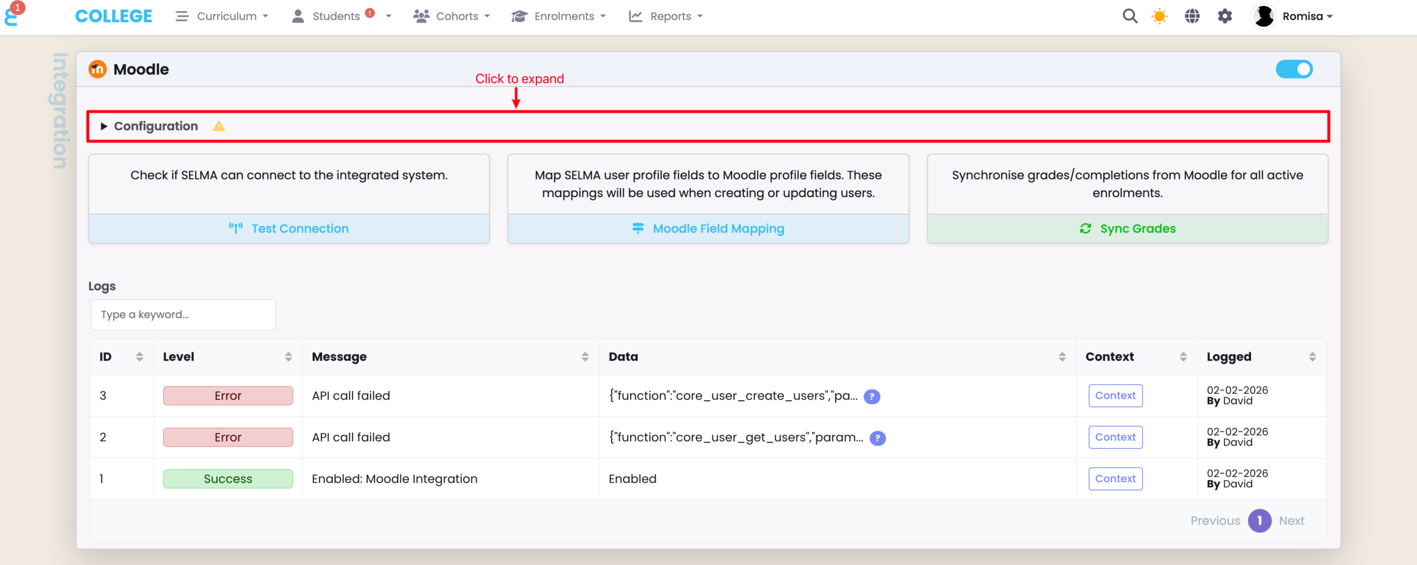1417x565 pixels.
Task: Focus the logs keyword search field
Action: click(x=183, y=315)
